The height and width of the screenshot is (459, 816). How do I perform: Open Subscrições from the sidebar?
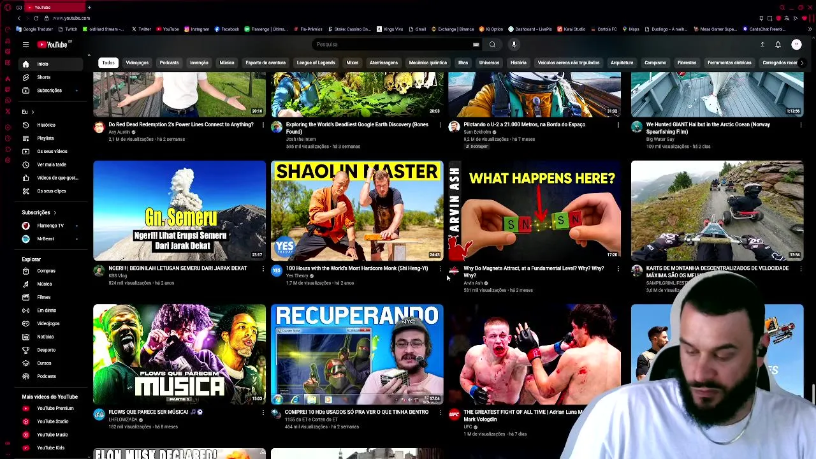51,91
